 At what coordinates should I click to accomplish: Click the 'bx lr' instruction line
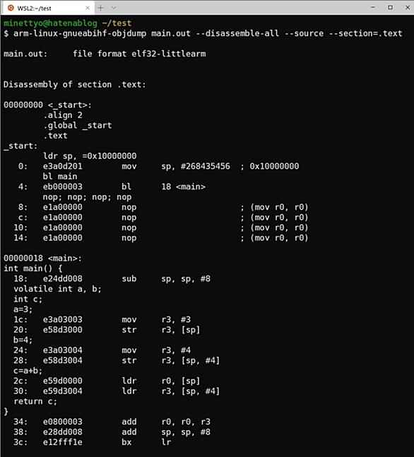pyautogui.click(x=146, y=442)
